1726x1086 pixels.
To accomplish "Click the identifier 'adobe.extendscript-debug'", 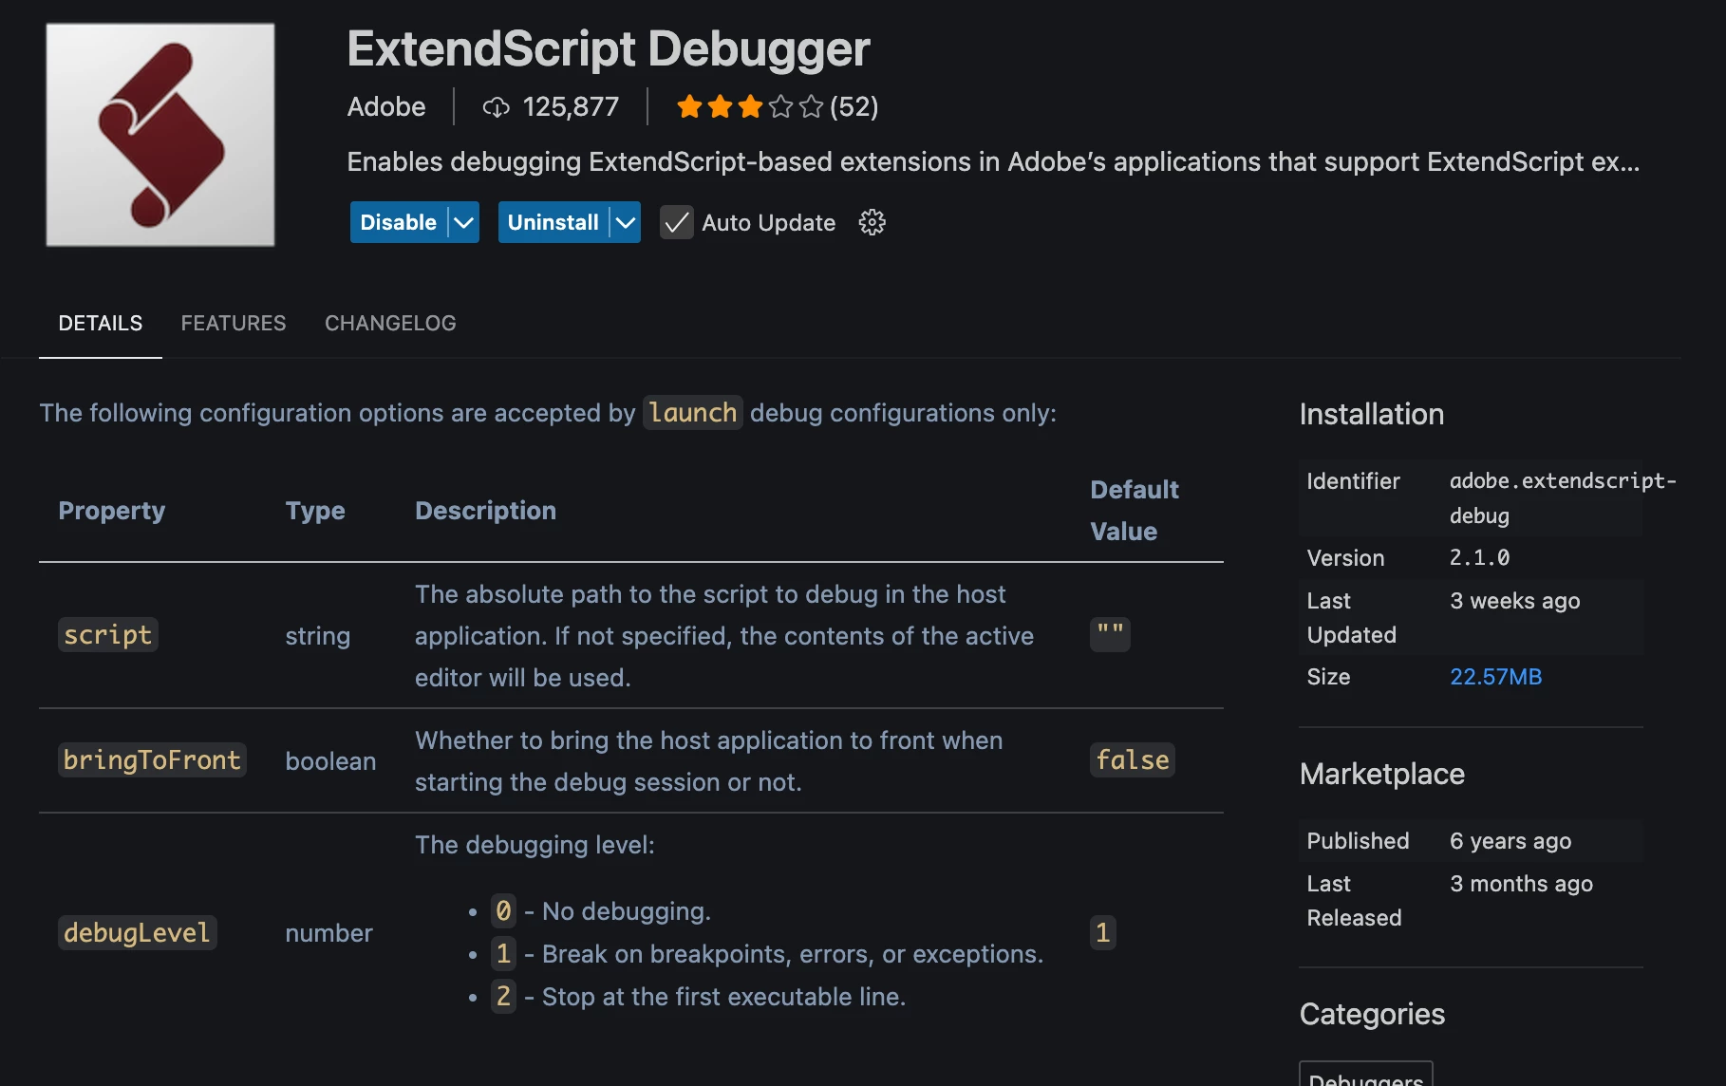I will 1563,497.
